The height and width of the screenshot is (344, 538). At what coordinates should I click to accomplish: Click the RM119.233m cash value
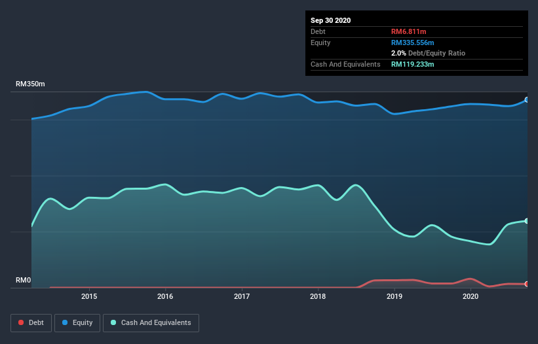[412, 64]
